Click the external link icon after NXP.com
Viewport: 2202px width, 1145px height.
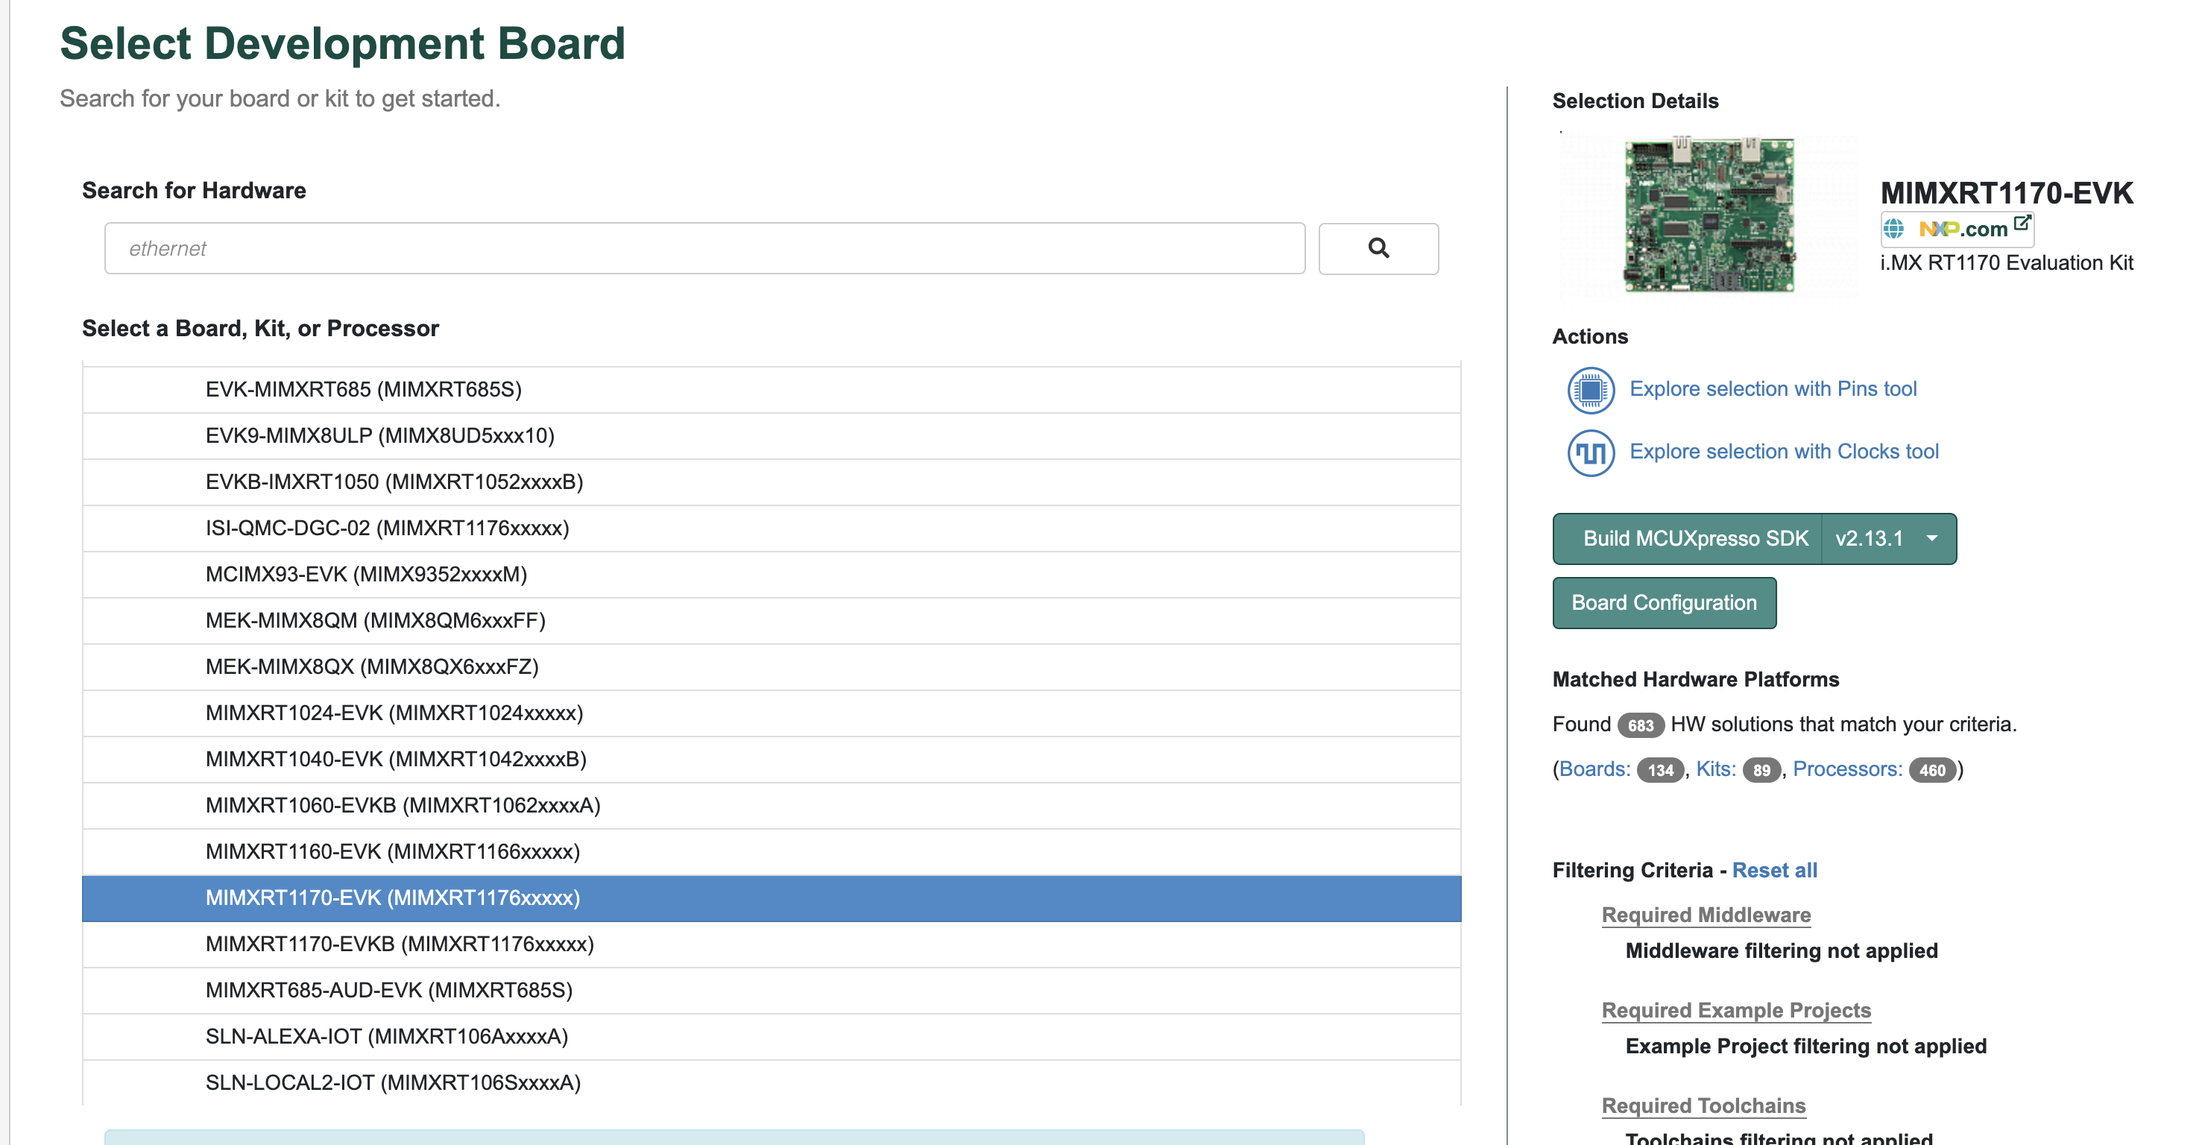pyautogui.click(x=2021, y=224)
